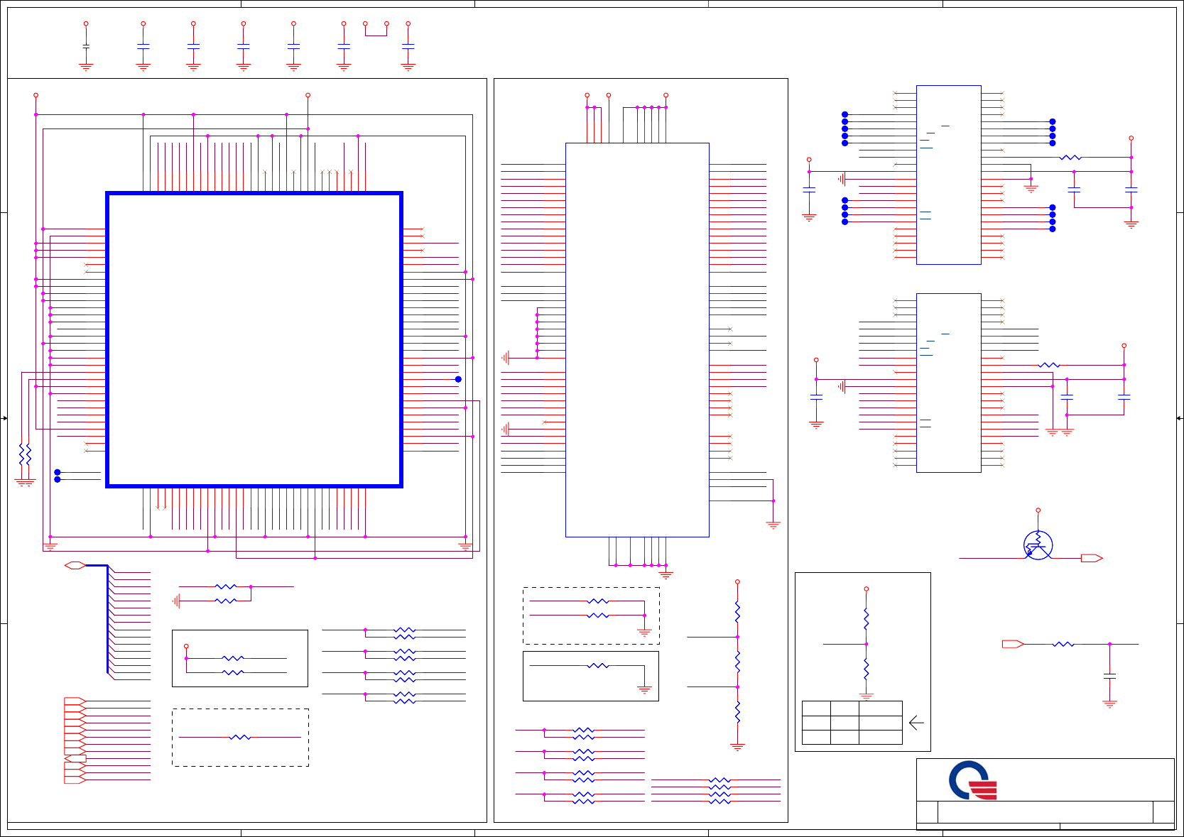Select the U-shaped jumper symbol at the top

[x=376, y=29]
